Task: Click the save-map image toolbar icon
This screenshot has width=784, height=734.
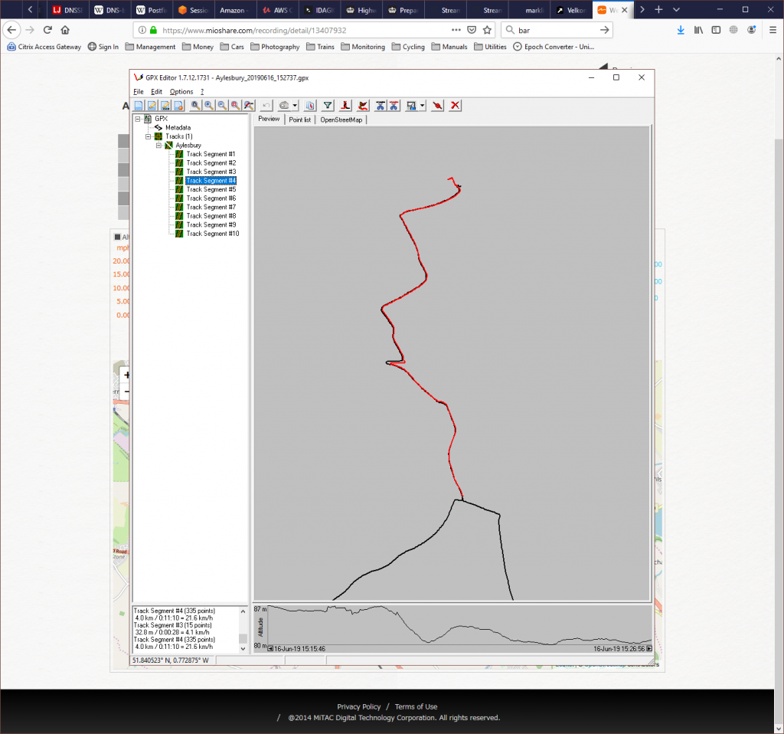Action: [x=411, y=106]
